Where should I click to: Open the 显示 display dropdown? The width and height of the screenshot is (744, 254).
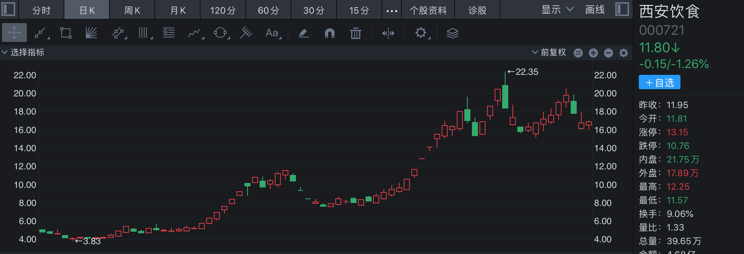tap(557, 9)
